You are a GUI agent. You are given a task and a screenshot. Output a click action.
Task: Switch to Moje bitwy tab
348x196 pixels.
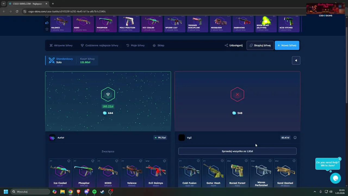coord(135,45)
